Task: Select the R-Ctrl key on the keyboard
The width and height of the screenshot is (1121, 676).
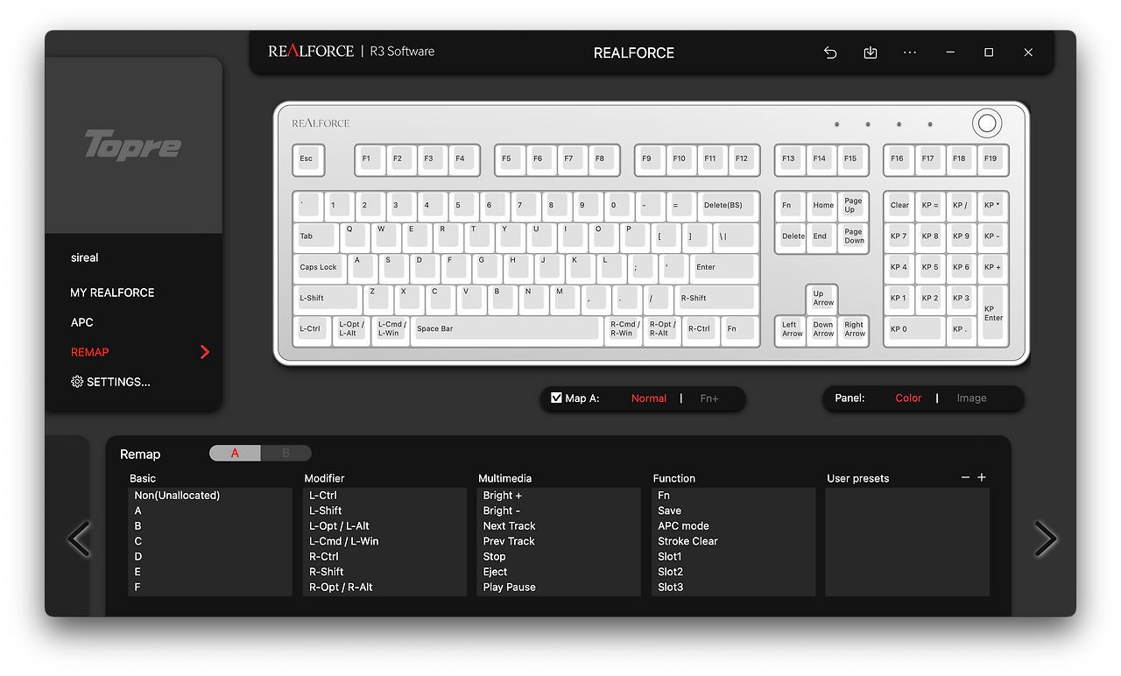Action: click(702, 329)
